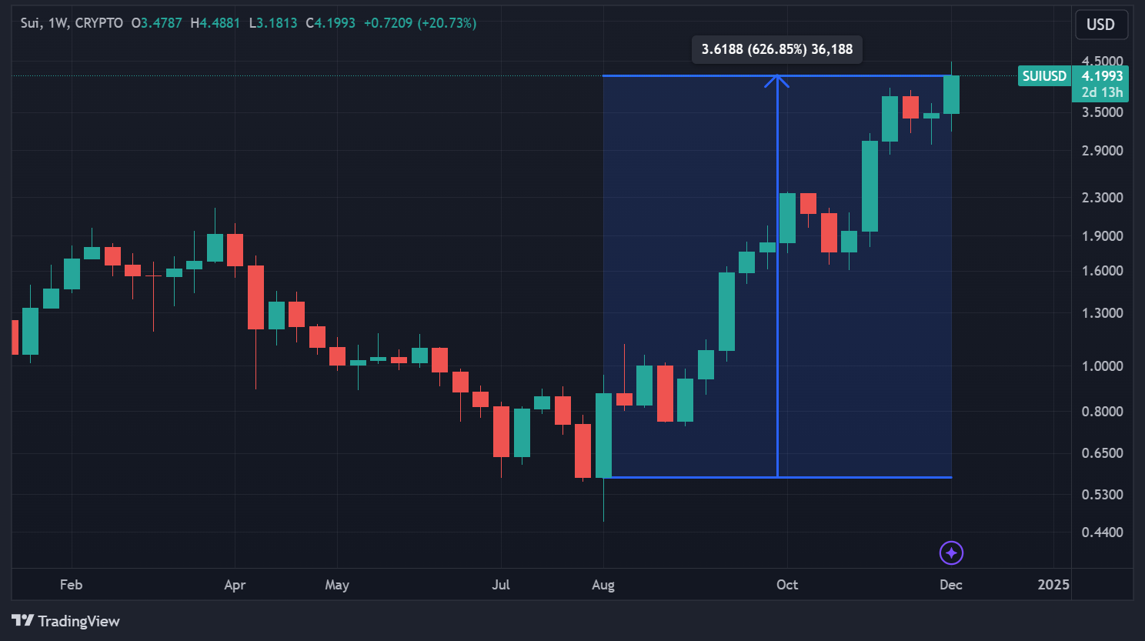
Task: Click the 0.4400 level on price scale
Action: [x=1102, y=532]
